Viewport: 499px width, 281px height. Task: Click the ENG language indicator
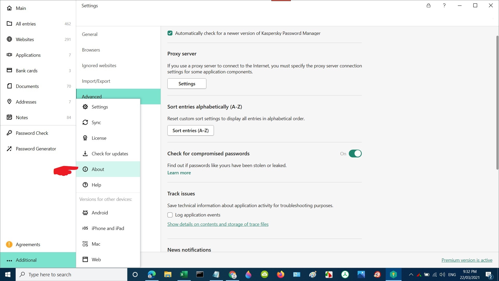452,274
